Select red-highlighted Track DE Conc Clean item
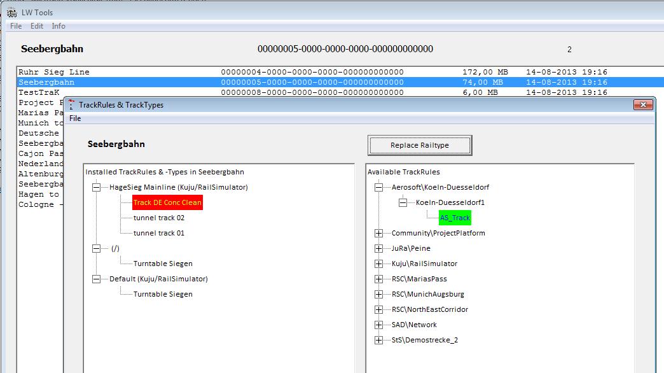The image size is (664, 373). coord(167,202)
